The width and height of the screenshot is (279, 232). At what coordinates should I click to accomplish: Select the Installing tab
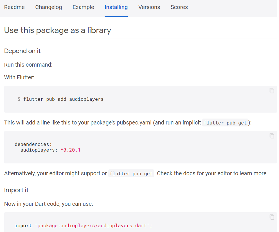point(116,7)
